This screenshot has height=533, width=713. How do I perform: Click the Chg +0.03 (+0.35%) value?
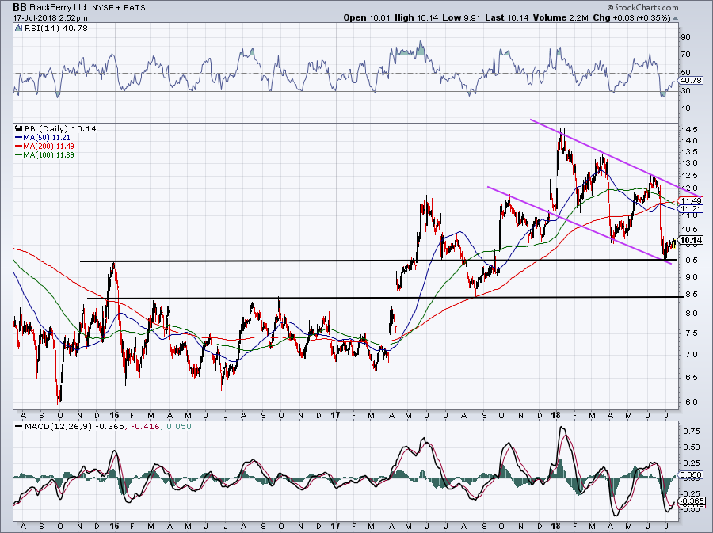[632, 17]
